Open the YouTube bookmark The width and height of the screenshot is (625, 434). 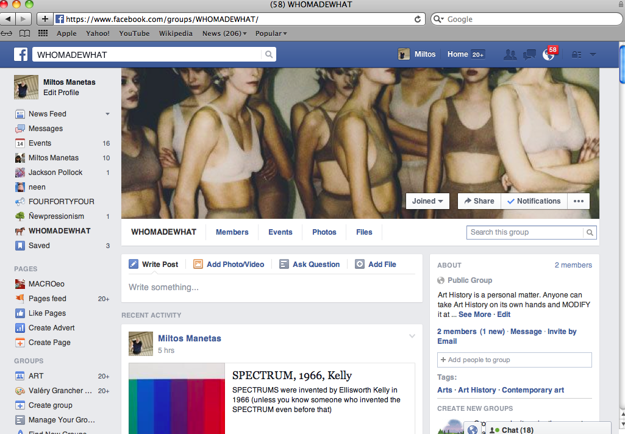click(134, 34)
